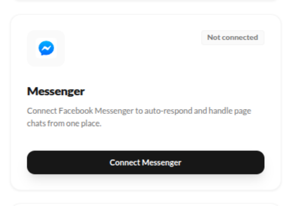The width and height of the screenshot is (293, 206).
Task: Click the word "Messenger" in bold title
Action: click(56, 91)
